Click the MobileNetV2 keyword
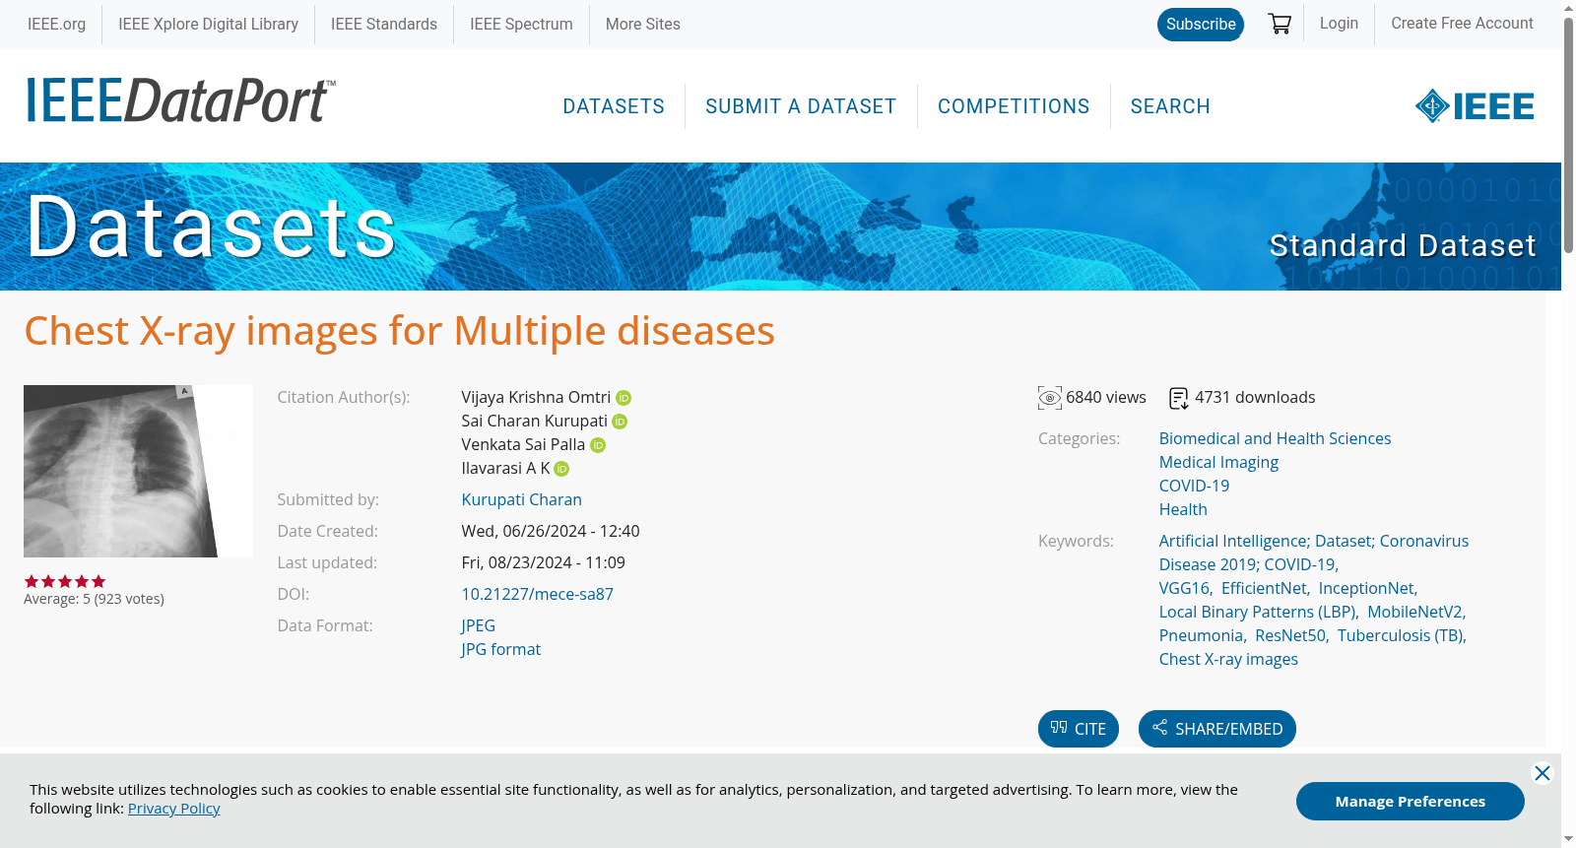1576x848 pixels. coord(1415,613)
